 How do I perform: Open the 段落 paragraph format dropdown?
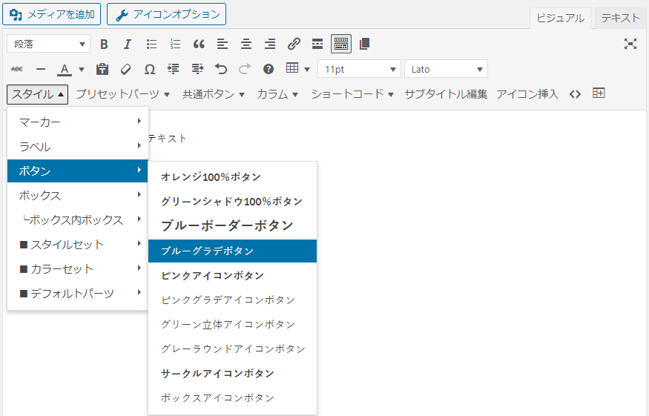coord(48,44)
